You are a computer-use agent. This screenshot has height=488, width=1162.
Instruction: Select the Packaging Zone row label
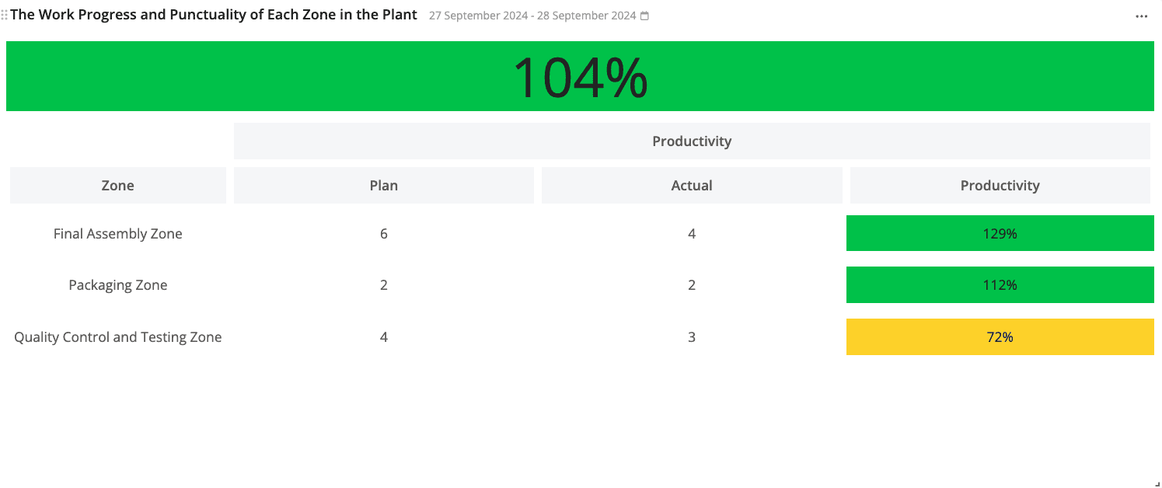118,285
